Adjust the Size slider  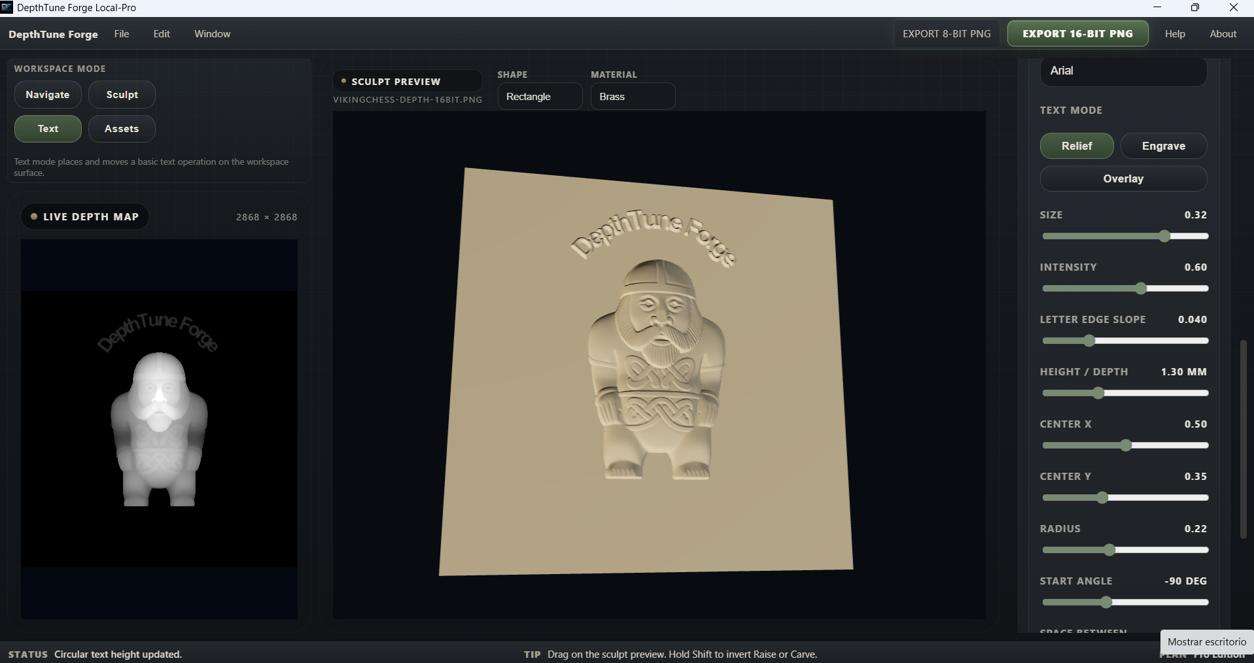(1125, 236)
